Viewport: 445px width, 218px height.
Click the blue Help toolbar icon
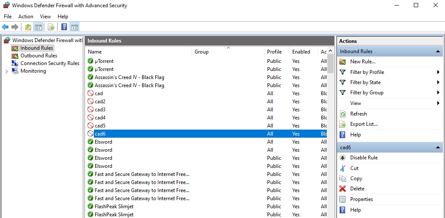coord(64,27)
